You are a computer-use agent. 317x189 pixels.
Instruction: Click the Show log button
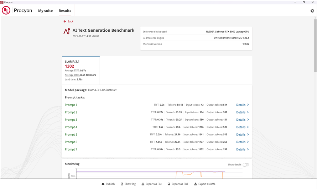[x=128, y=184]
